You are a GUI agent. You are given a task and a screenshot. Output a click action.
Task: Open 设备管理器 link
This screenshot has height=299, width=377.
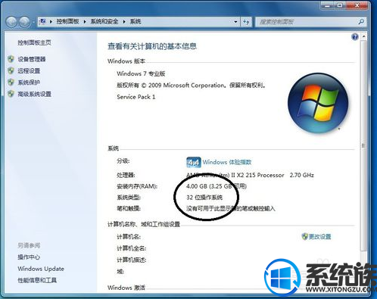(32, 59)
